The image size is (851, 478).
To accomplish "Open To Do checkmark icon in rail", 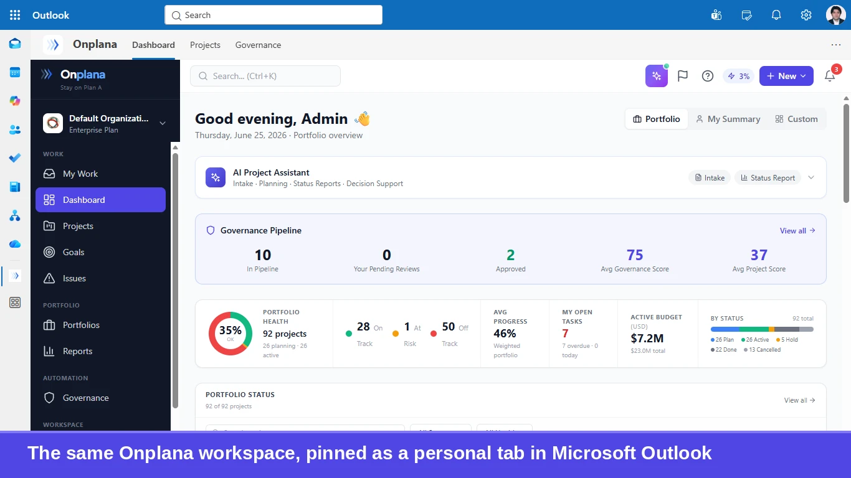I will (x=15, y=158).
